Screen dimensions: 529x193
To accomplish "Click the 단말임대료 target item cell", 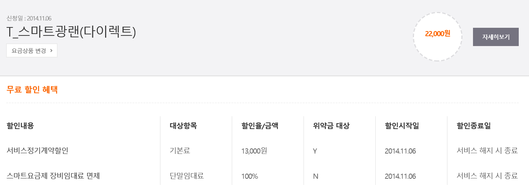I will (x=187, y=176).
